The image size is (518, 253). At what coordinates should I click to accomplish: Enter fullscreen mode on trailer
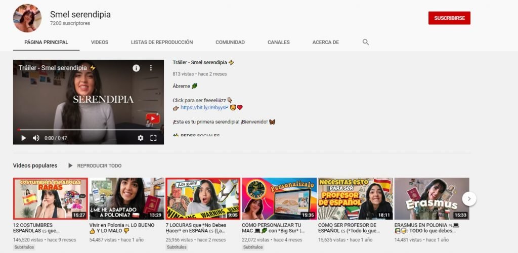[154, 138]
